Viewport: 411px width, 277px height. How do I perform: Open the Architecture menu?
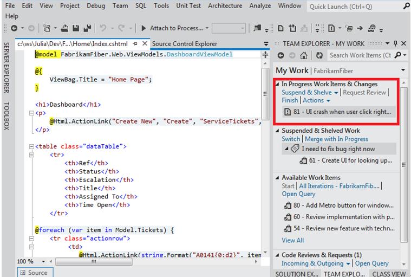coord(225,5)
